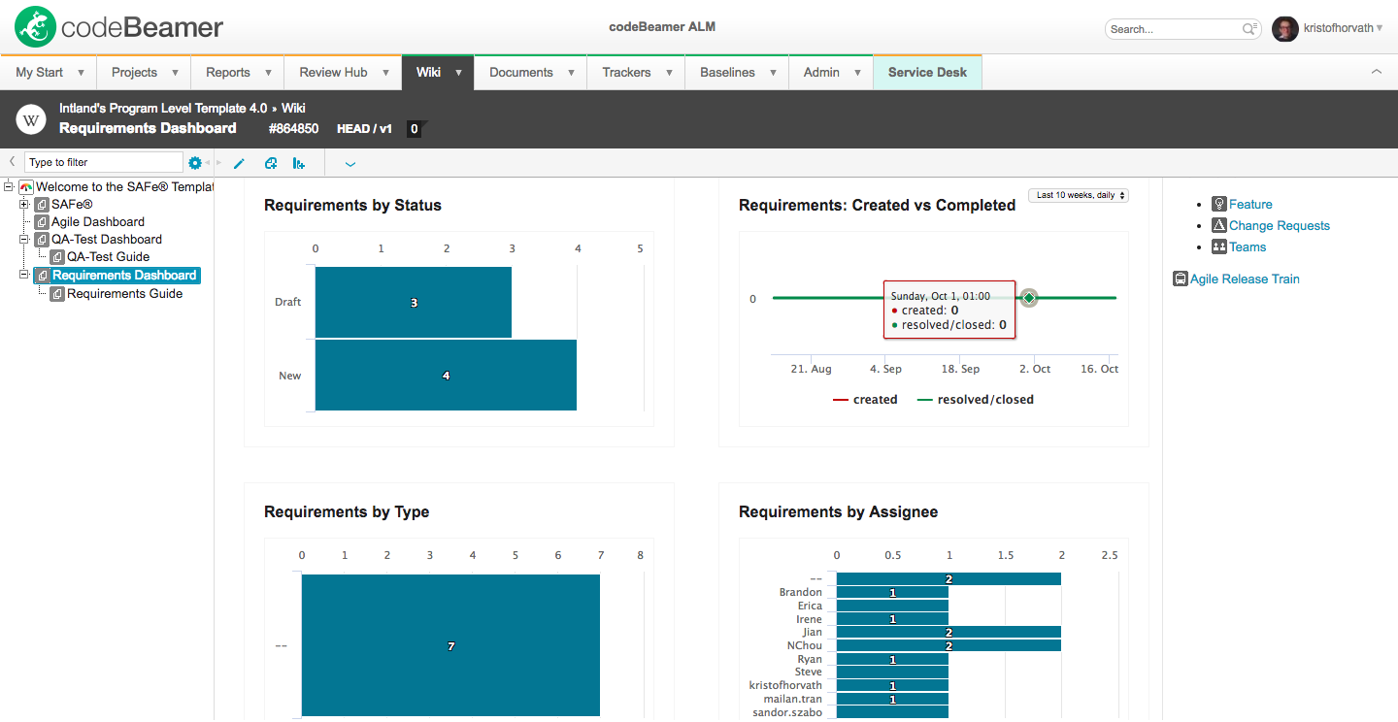1398x722 pixels.
Task: Click the round Wiki 'W' icon in the header
Action: pos(31,119)
